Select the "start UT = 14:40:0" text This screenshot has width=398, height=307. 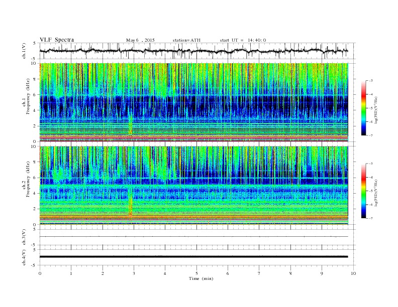(243, 40)
